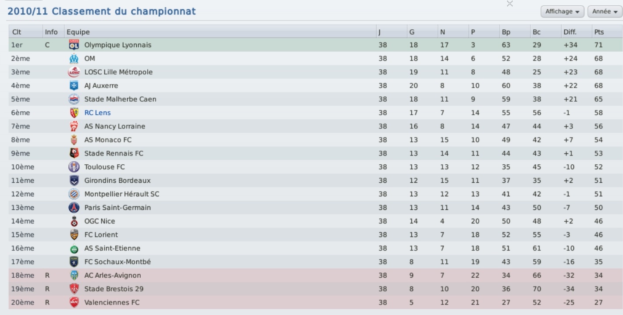Select the Toulouse FC team name

[x=104, y=167]
